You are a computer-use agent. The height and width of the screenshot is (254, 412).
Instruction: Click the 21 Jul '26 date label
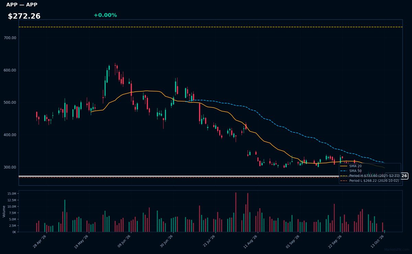(x=209, y=241)
